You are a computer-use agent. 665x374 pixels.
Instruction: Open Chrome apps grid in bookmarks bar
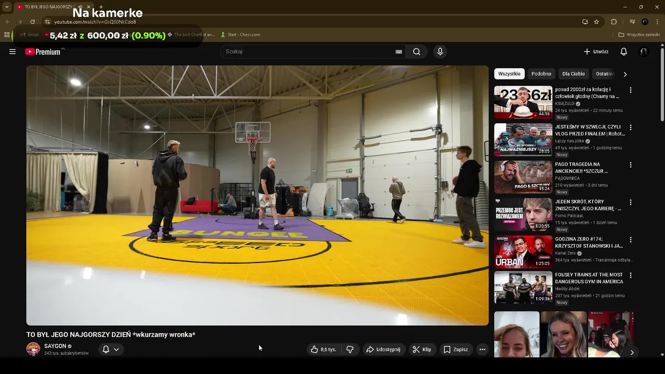pyautogui.click(x=7, y=35)
